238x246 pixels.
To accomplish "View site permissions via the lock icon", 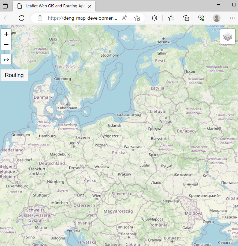I will click(x=40, y=18).
